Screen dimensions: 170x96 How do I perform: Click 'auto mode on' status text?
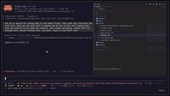(14, 88)
